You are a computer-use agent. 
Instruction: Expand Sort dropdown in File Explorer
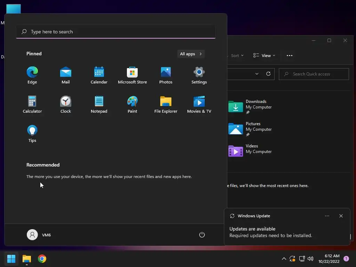237,56
